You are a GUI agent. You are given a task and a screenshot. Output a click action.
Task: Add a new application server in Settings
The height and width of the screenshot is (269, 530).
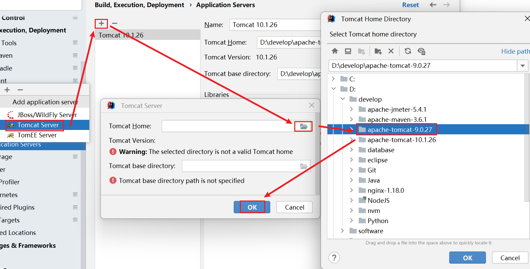coord(101,23)
